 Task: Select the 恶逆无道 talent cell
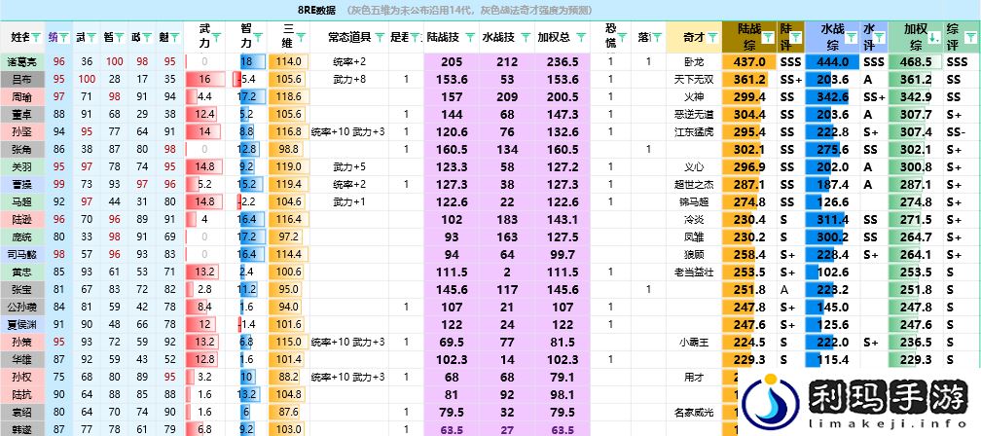coord(694,115)
